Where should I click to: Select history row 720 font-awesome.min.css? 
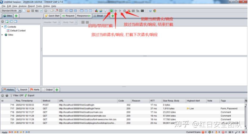tap(123, 119)
